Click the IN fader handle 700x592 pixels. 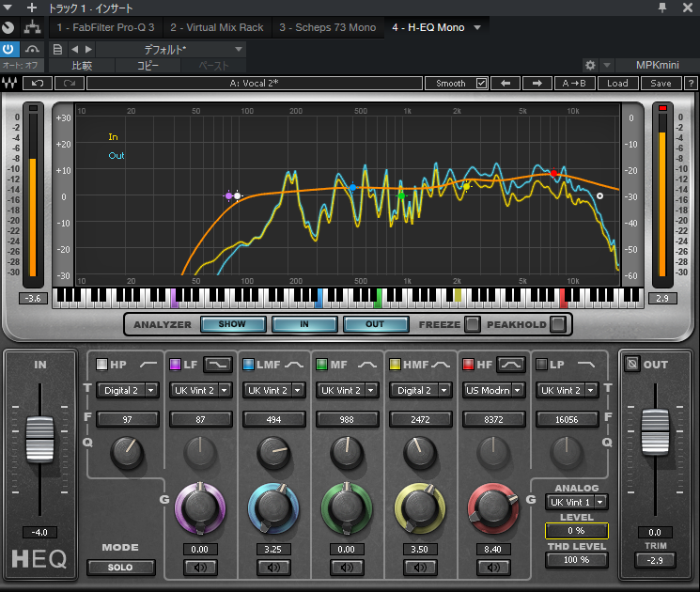[39, 439]
